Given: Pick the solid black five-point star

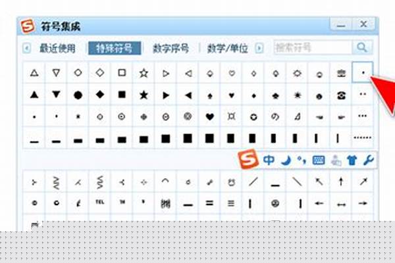Looking at the screenshot, I should click(144, 95).
